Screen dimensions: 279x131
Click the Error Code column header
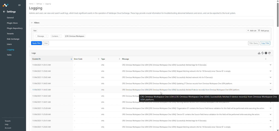pyautogui.click(x=78, y=59)
